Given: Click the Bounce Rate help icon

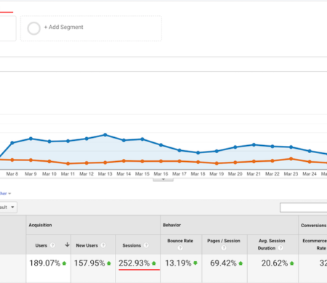Looking at the screenshot, I should 180,248.
